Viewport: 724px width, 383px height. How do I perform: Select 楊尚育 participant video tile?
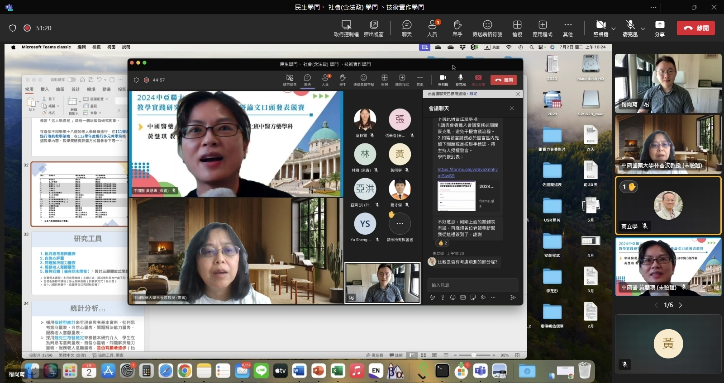tap(668, 83)
